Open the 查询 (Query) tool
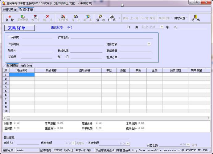Image resolution: width=213 pixels, height=154 pixels. (100, 18)
